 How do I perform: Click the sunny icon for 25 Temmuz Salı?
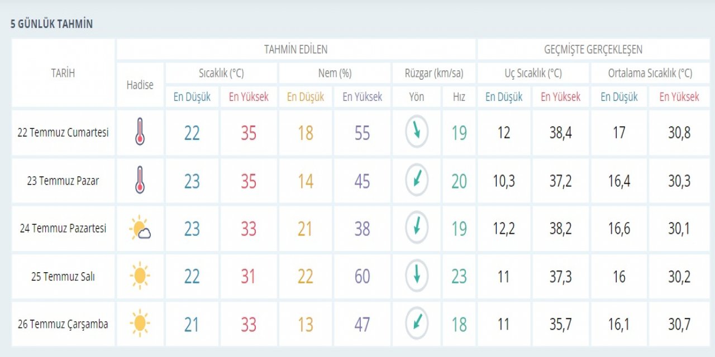140,276
